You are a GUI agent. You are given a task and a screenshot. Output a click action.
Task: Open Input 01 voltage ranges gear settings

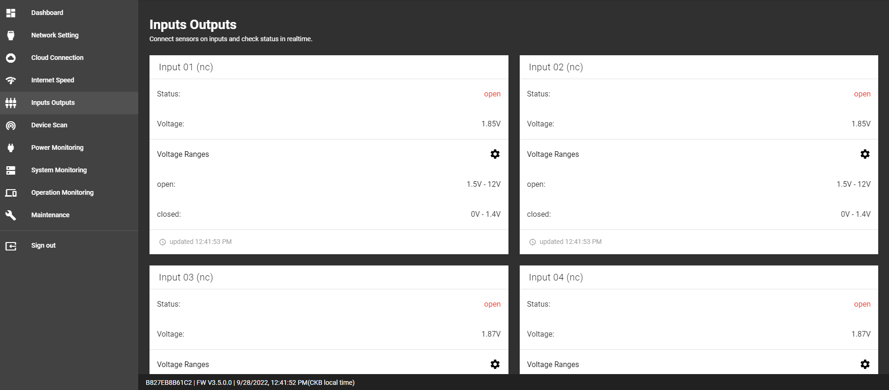[495, 154]
